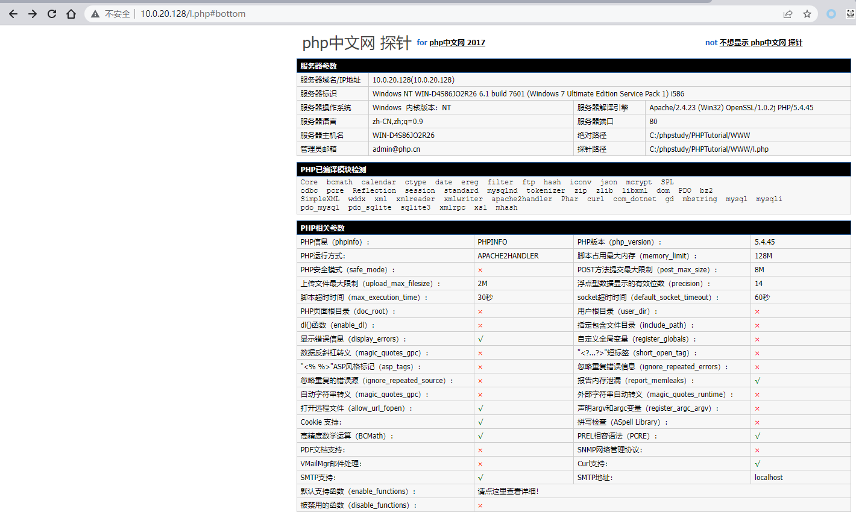
Task: Select the memory_limit value 128M
Action: click(763, 256)
